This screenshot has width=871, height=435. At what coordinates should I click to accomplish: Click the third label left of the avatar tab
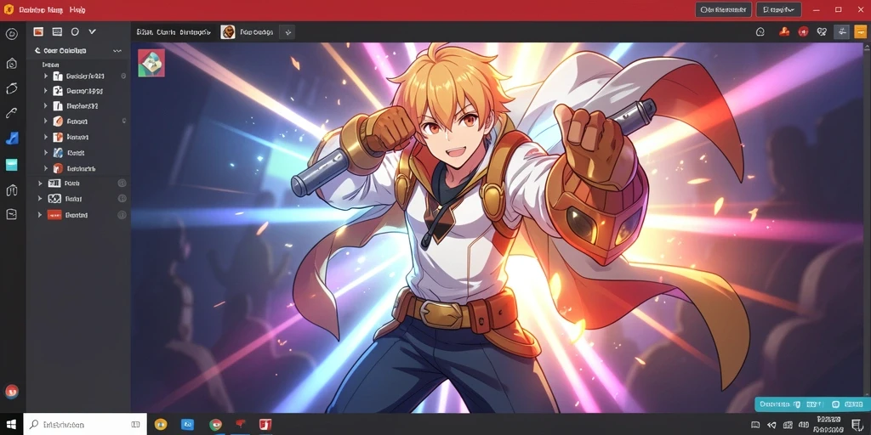point(145,32)
